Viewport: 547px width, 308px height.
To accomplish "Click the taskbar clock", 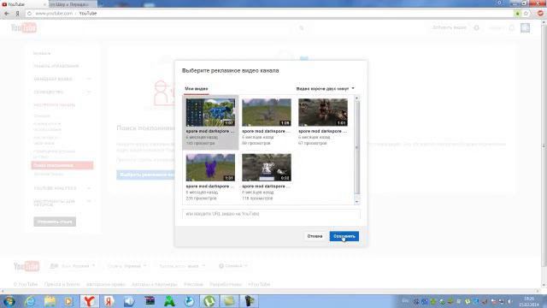I will (x=529, y=302).
